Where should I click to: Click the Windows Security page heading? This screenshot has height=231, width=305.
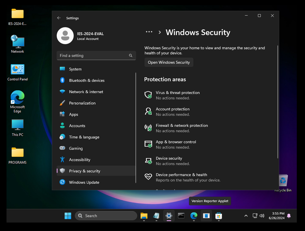click(198, 32)
